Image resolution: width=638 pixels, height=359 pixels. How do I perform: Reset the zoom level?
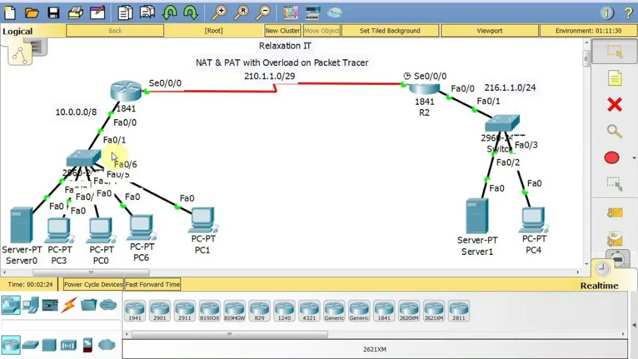[241, 12]
